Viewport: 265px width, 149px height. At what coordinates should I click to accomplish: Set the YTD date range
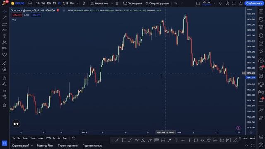[48, 138]
